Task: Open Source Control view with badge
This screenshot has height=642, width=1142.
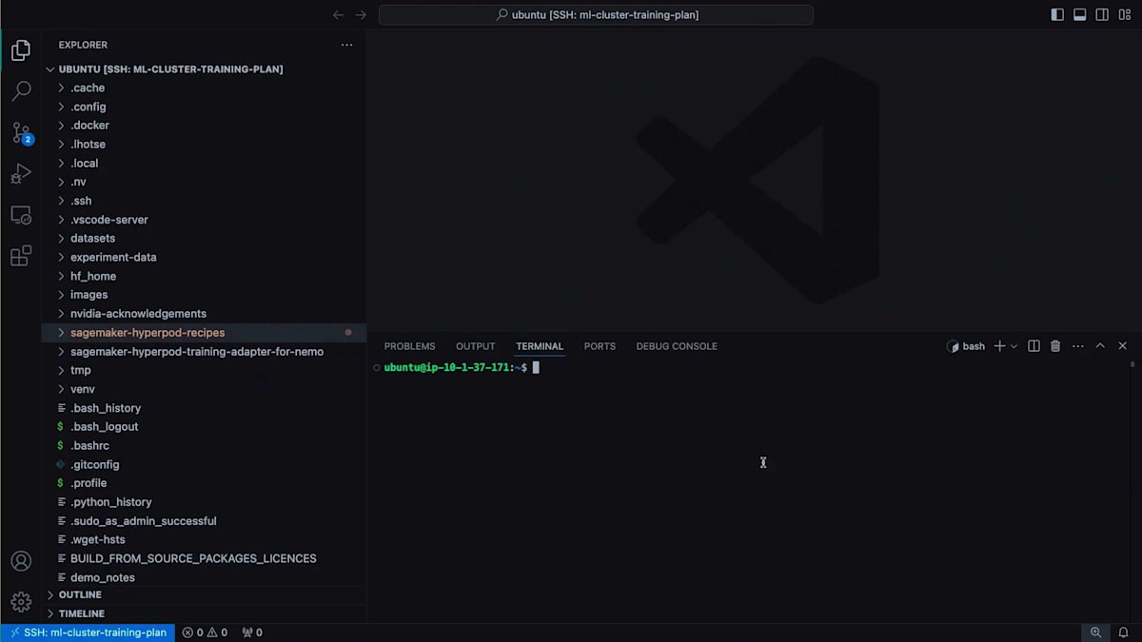Action: pos(21,133)
